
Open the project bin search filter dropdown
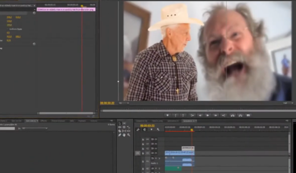[34, 128]
